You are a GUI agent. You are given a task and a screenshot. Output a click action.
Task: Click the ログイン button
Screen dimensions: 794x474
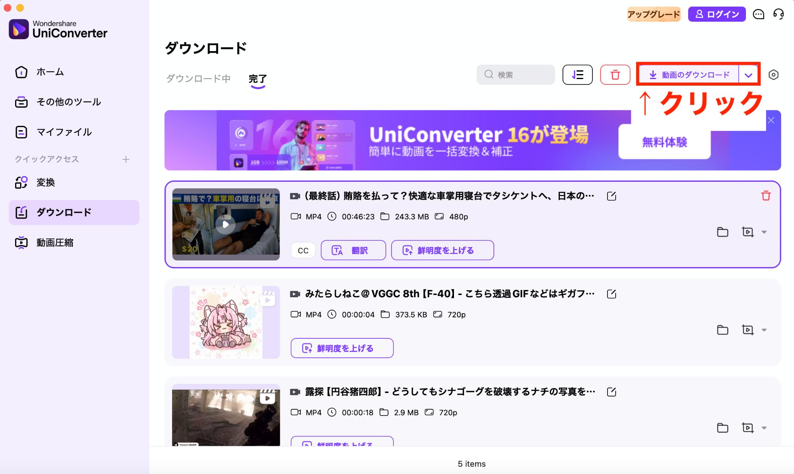click(717, 14)
